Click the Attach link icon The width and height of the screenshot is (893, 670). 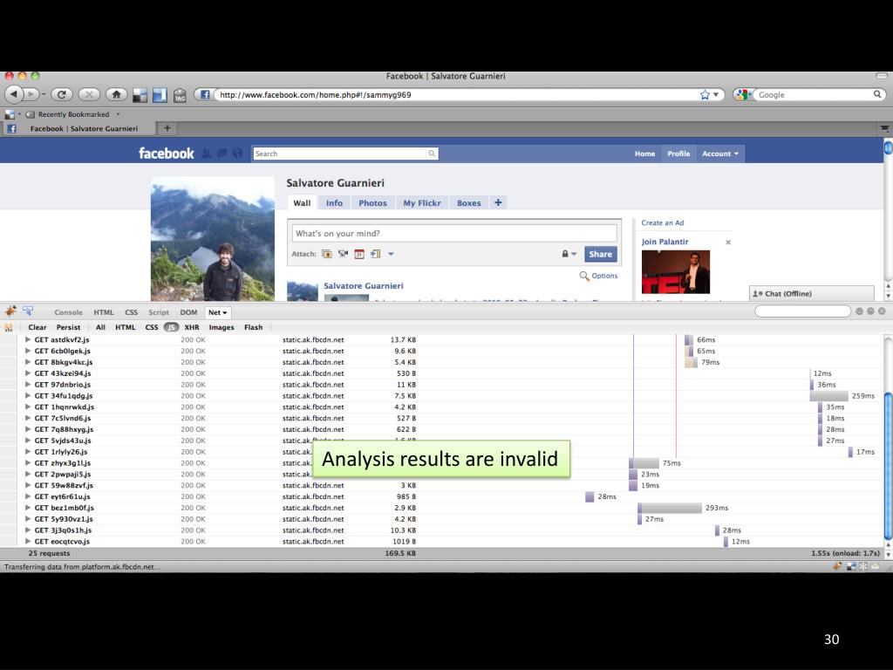point(375,254)
